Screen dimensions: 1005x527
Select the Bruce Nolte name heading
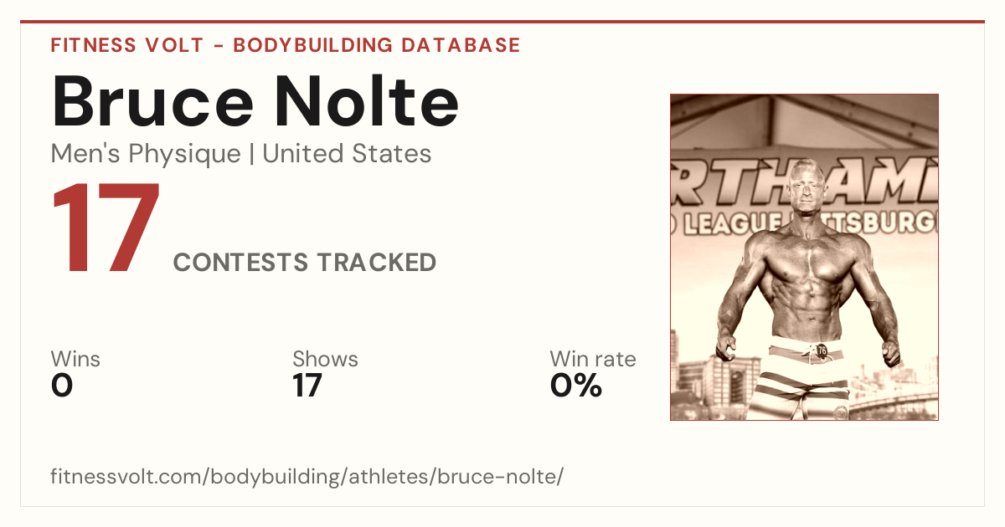point(255,100)
